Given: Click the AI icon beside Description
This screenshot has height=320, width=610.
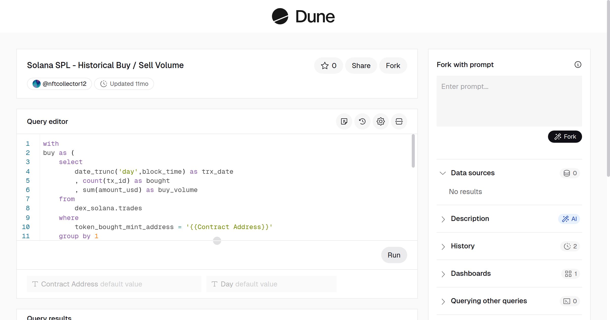Looking at the screenshot, I should tap(569, 219).
